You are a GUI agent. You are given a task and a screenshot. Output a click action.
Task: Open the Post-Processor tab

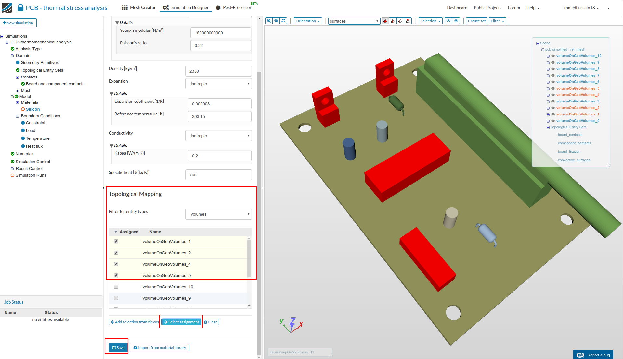click(234, 8)
